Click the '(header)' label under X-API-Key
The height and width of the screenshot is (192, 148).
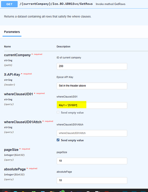[10, 85]
